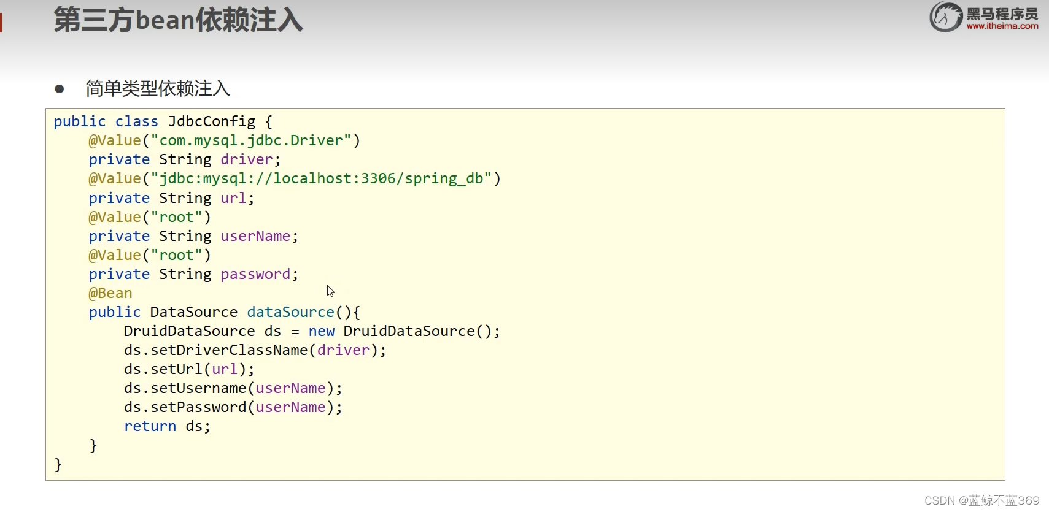1049x512 pixels.
Task: Click the @Value("root") above userName field
Action: click(x=150, y=217)
